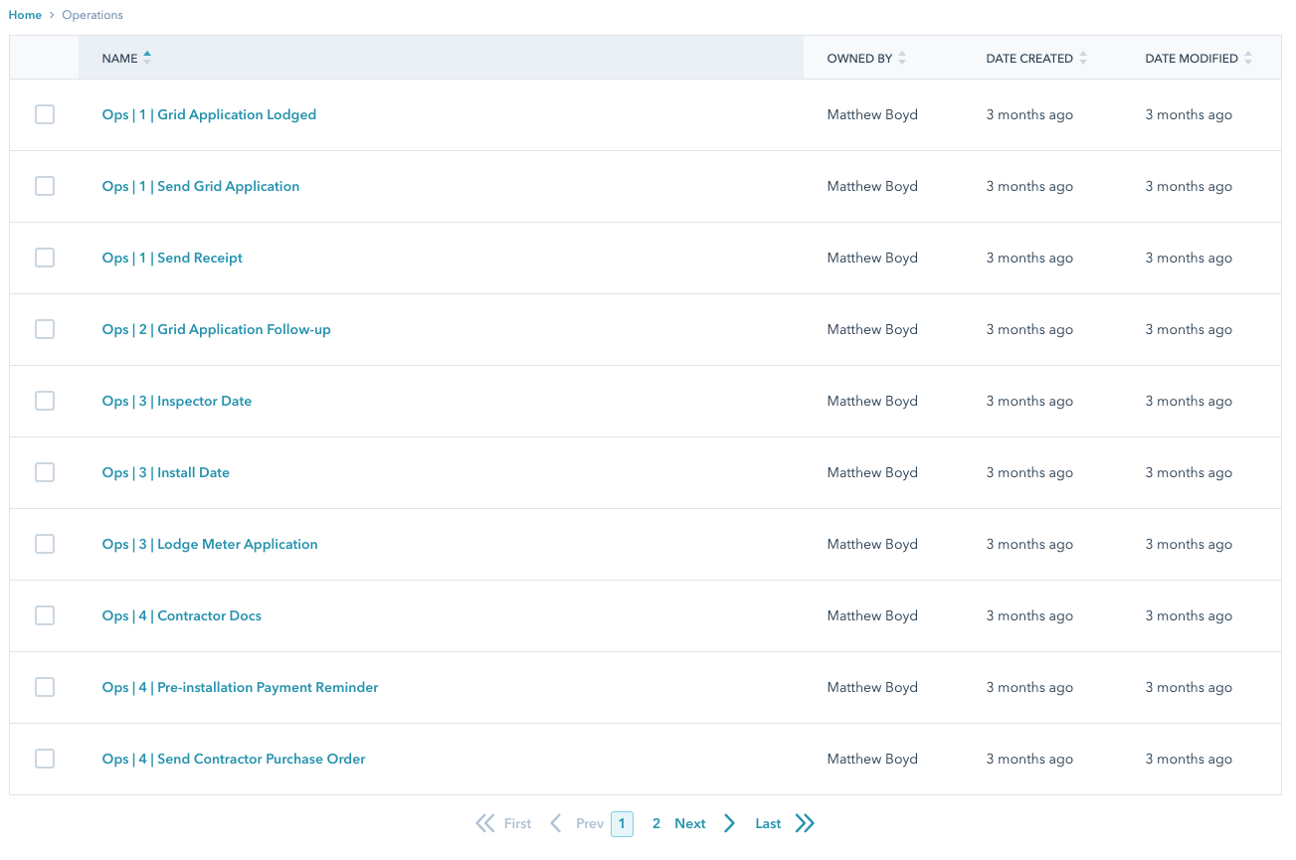This screenshot has width=1296, height=860.
Task: Check the Grid Application Lodged row checkbox
Action: pos(45,114)
